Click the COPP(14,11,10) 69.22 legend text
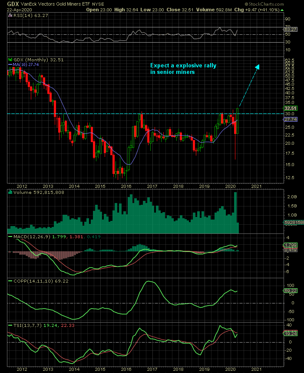 point(41,281)
